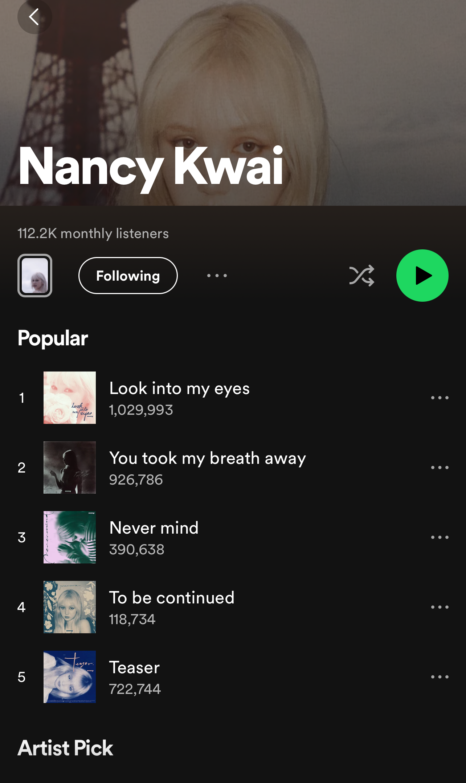466x783 pixels.
Task: Toggle shuffle play for Nancy Kwai
Action: tap(361, 276)
